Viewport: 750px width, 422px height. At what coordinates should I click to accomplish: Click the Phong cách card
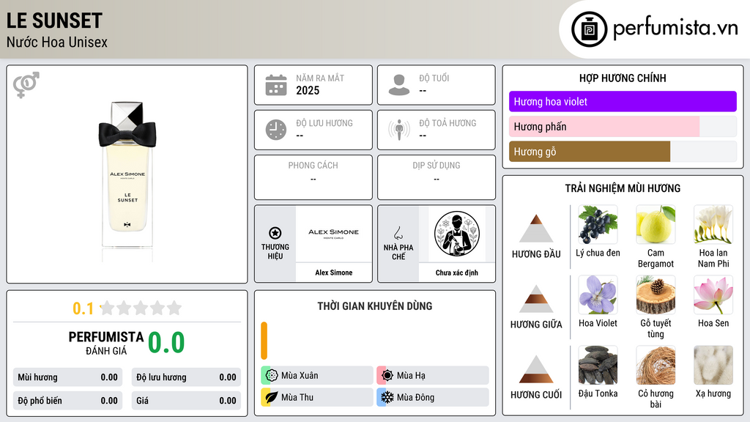313,177
